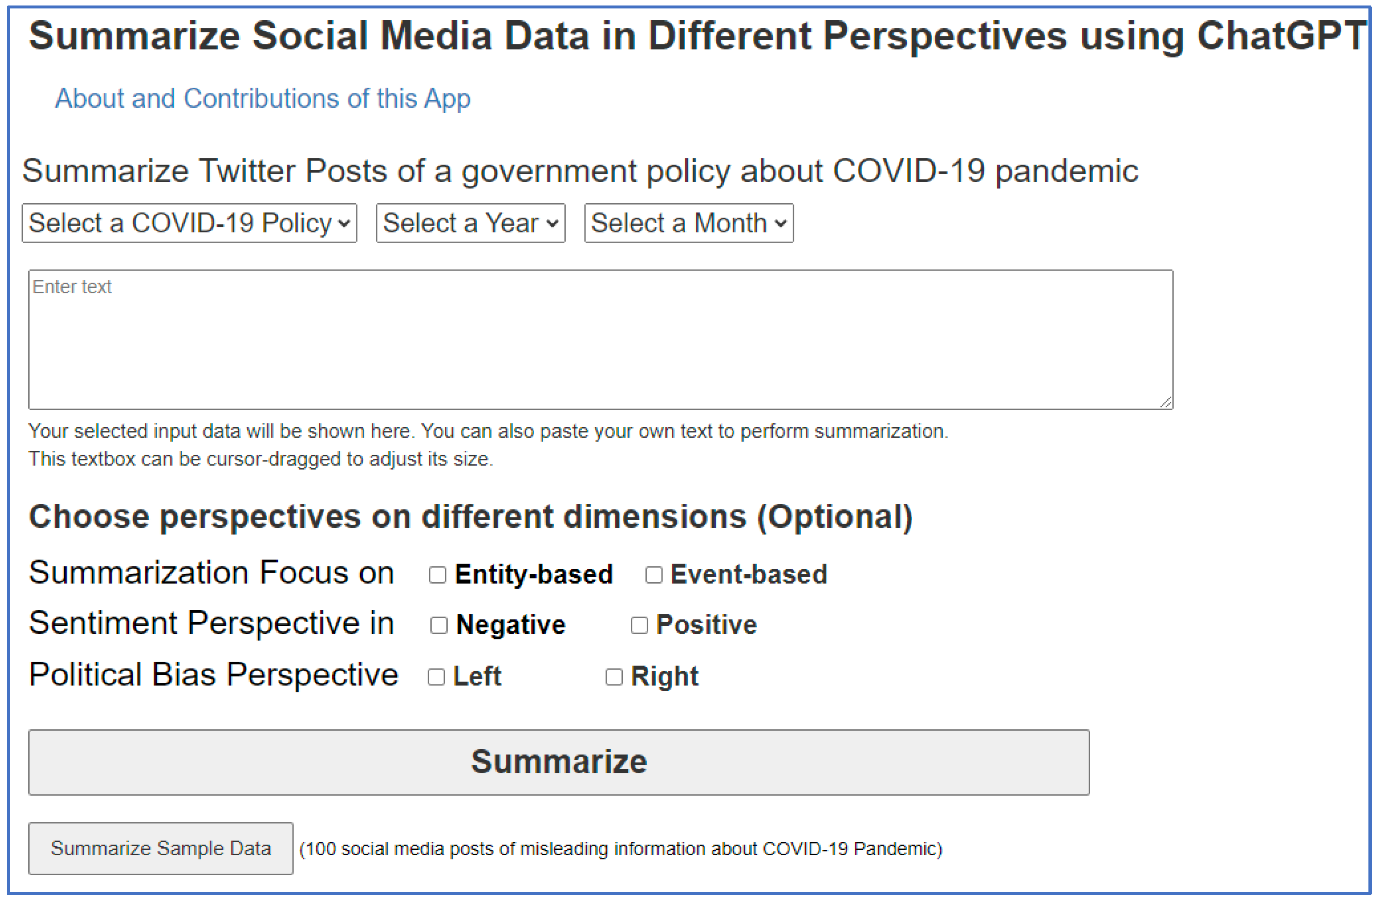This screenshot has width=1379, height=906.
Task: Expand the Select a COVID-19 Policy dropdown
Action: tap(189, 223)
